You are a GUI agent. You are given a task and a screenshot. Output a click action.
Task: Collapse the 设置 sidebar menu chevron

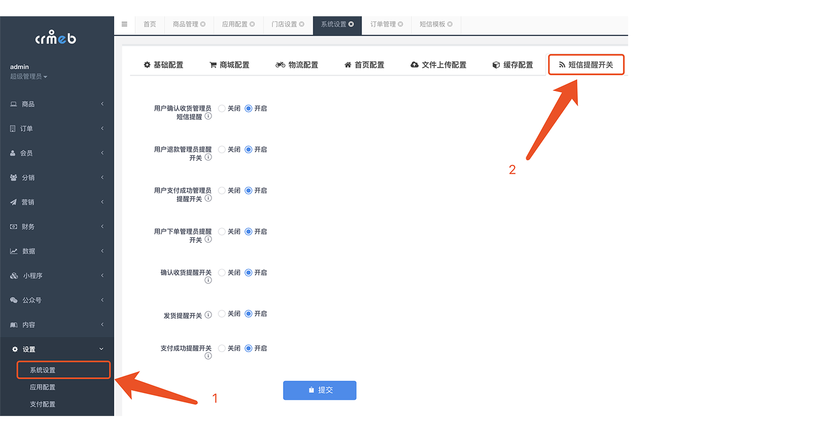coord(102,349)
